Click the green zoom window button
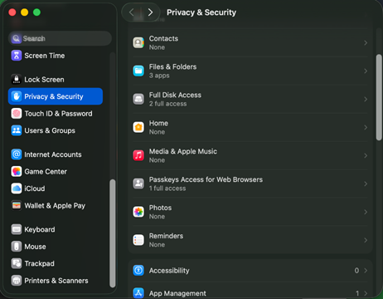 tap(36, 12)
